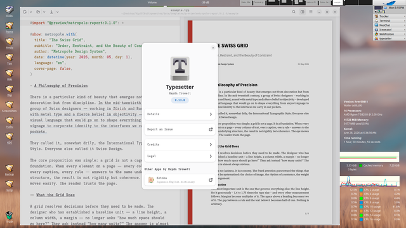Open the Wiki folder desktop icon
406x228 pixels.
click(x=10, y=75)
